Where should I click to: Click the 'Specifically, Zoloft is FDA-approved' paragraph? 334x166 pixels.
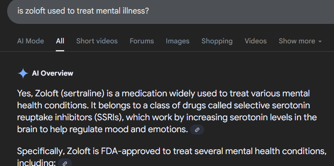coord(159,152)
